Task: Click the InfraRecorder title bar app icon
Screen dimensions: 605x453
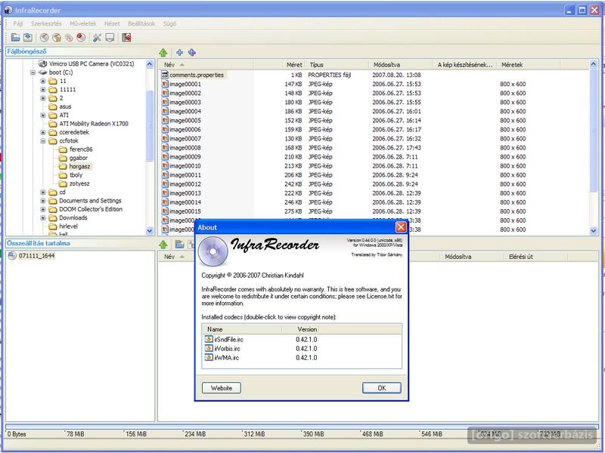Action: (x=8, y=10)
